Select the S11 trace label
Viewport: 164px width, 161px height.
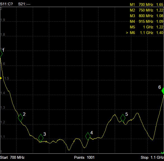coord(6,4)
